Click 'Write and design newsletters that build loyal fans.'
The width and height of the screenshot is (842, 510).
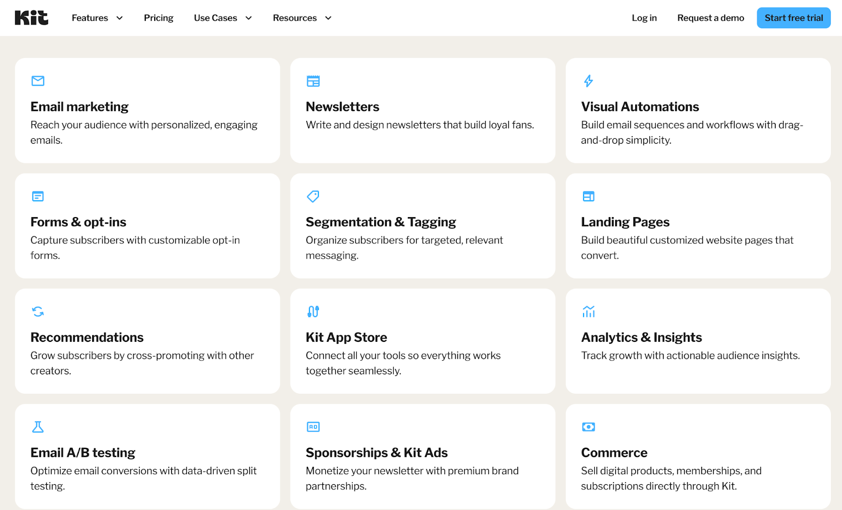tap(420, 125)
